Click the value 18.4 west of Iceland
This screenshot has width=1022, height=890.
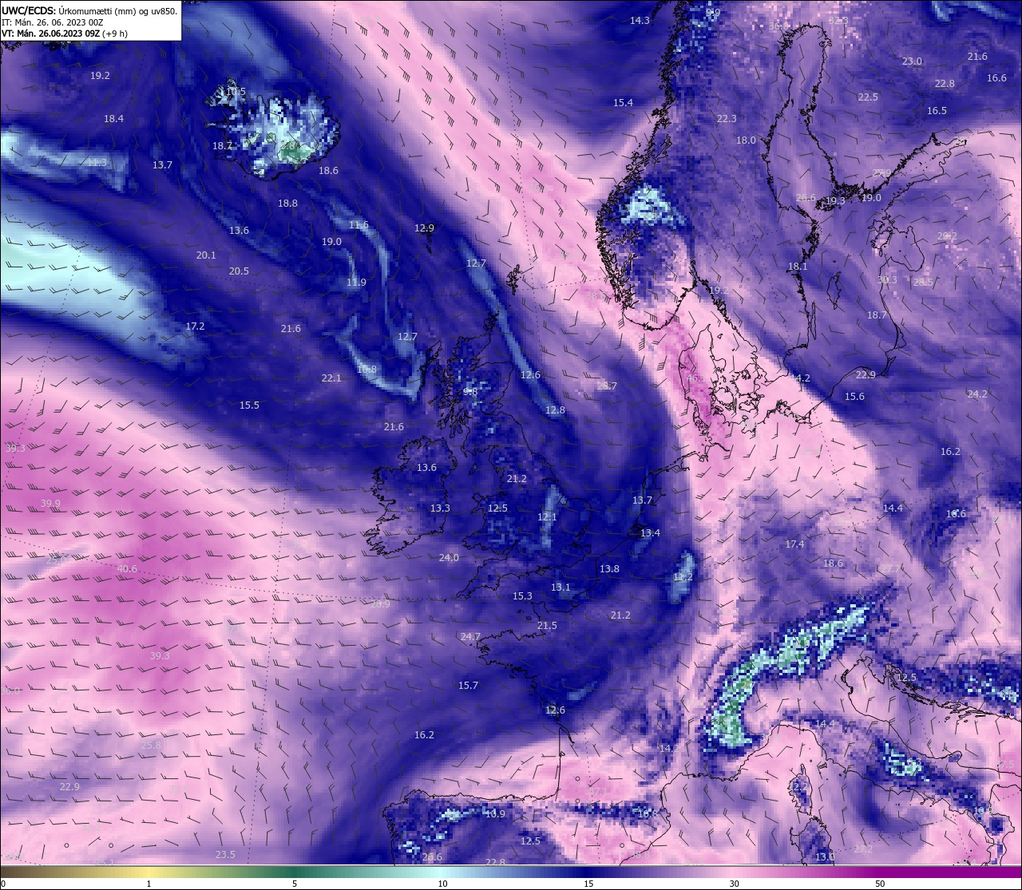(113, 119)
